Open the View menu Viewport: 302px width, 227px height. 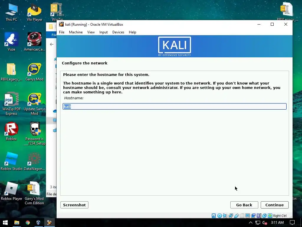point(91,32)
